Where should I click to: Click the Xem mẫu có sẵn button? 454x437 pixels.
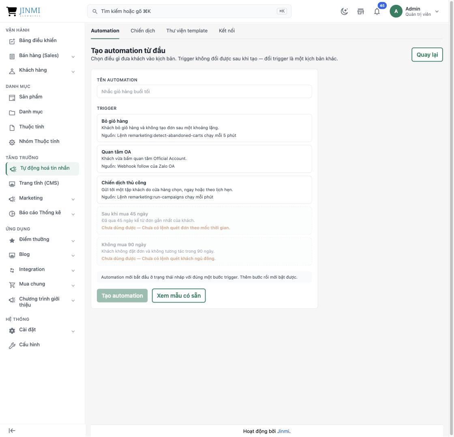179,296
